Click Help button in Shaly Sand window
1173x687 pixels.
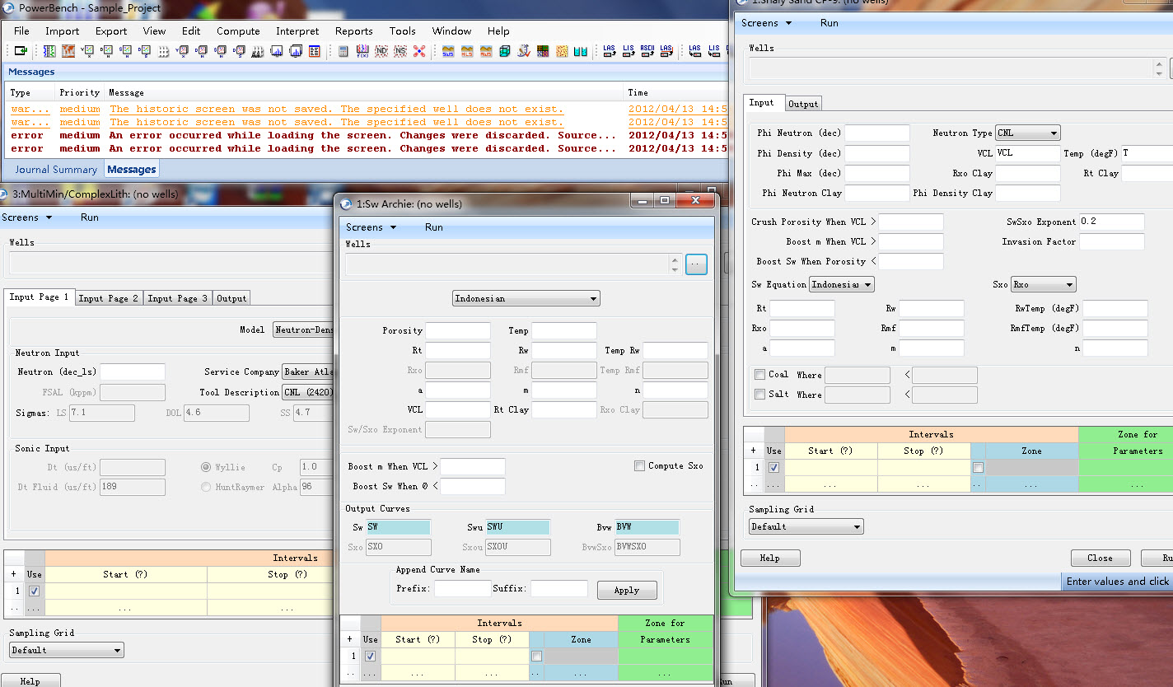coord(770,558)
